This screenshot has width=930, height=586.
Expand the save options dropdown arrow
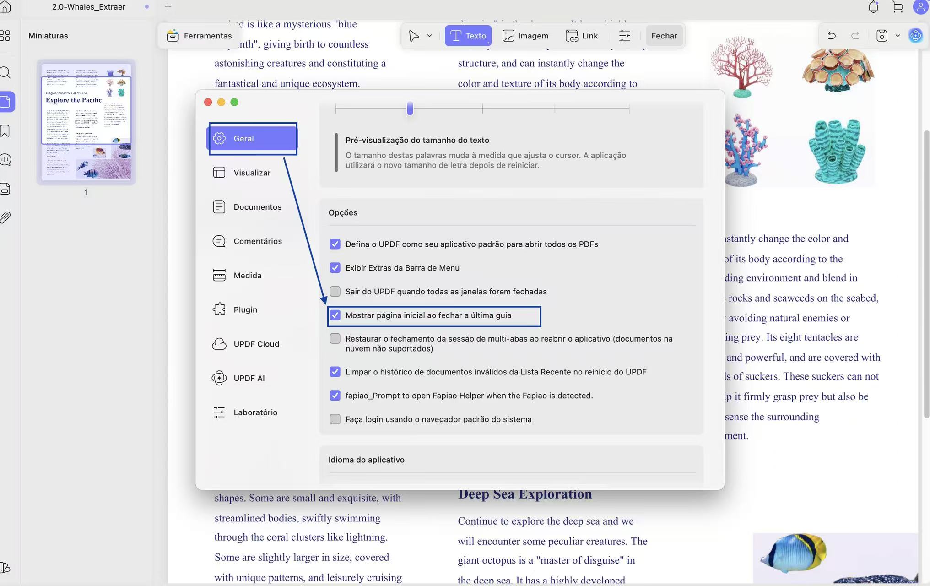tap(898, 36)
